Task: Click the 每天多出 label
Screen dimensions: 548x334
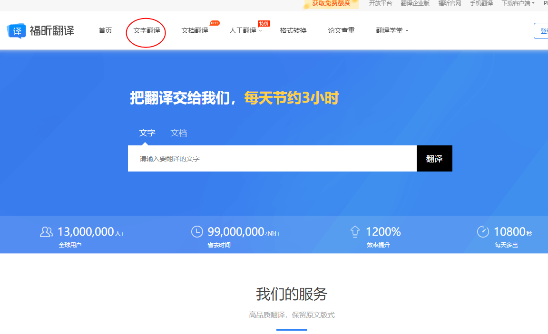Action: (506, 245)
